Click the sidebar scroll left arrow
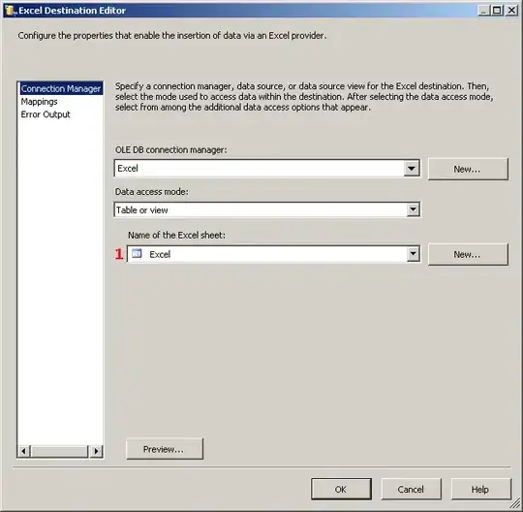523x512 pixels. click(x=23, y=451)
